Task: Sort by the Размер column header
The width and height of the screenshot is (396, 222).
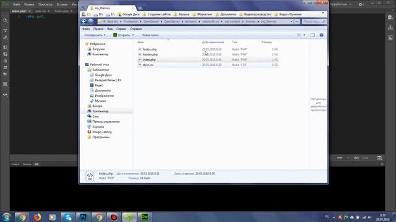Action: [267, 43]
